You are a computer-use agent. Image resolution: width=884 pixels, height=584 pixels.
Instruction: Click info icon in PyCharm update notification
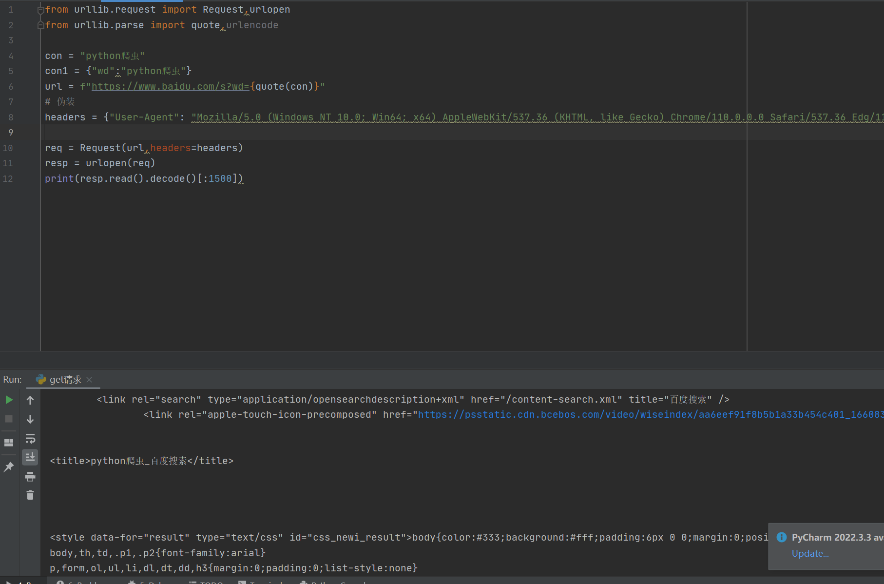[782, 537]
